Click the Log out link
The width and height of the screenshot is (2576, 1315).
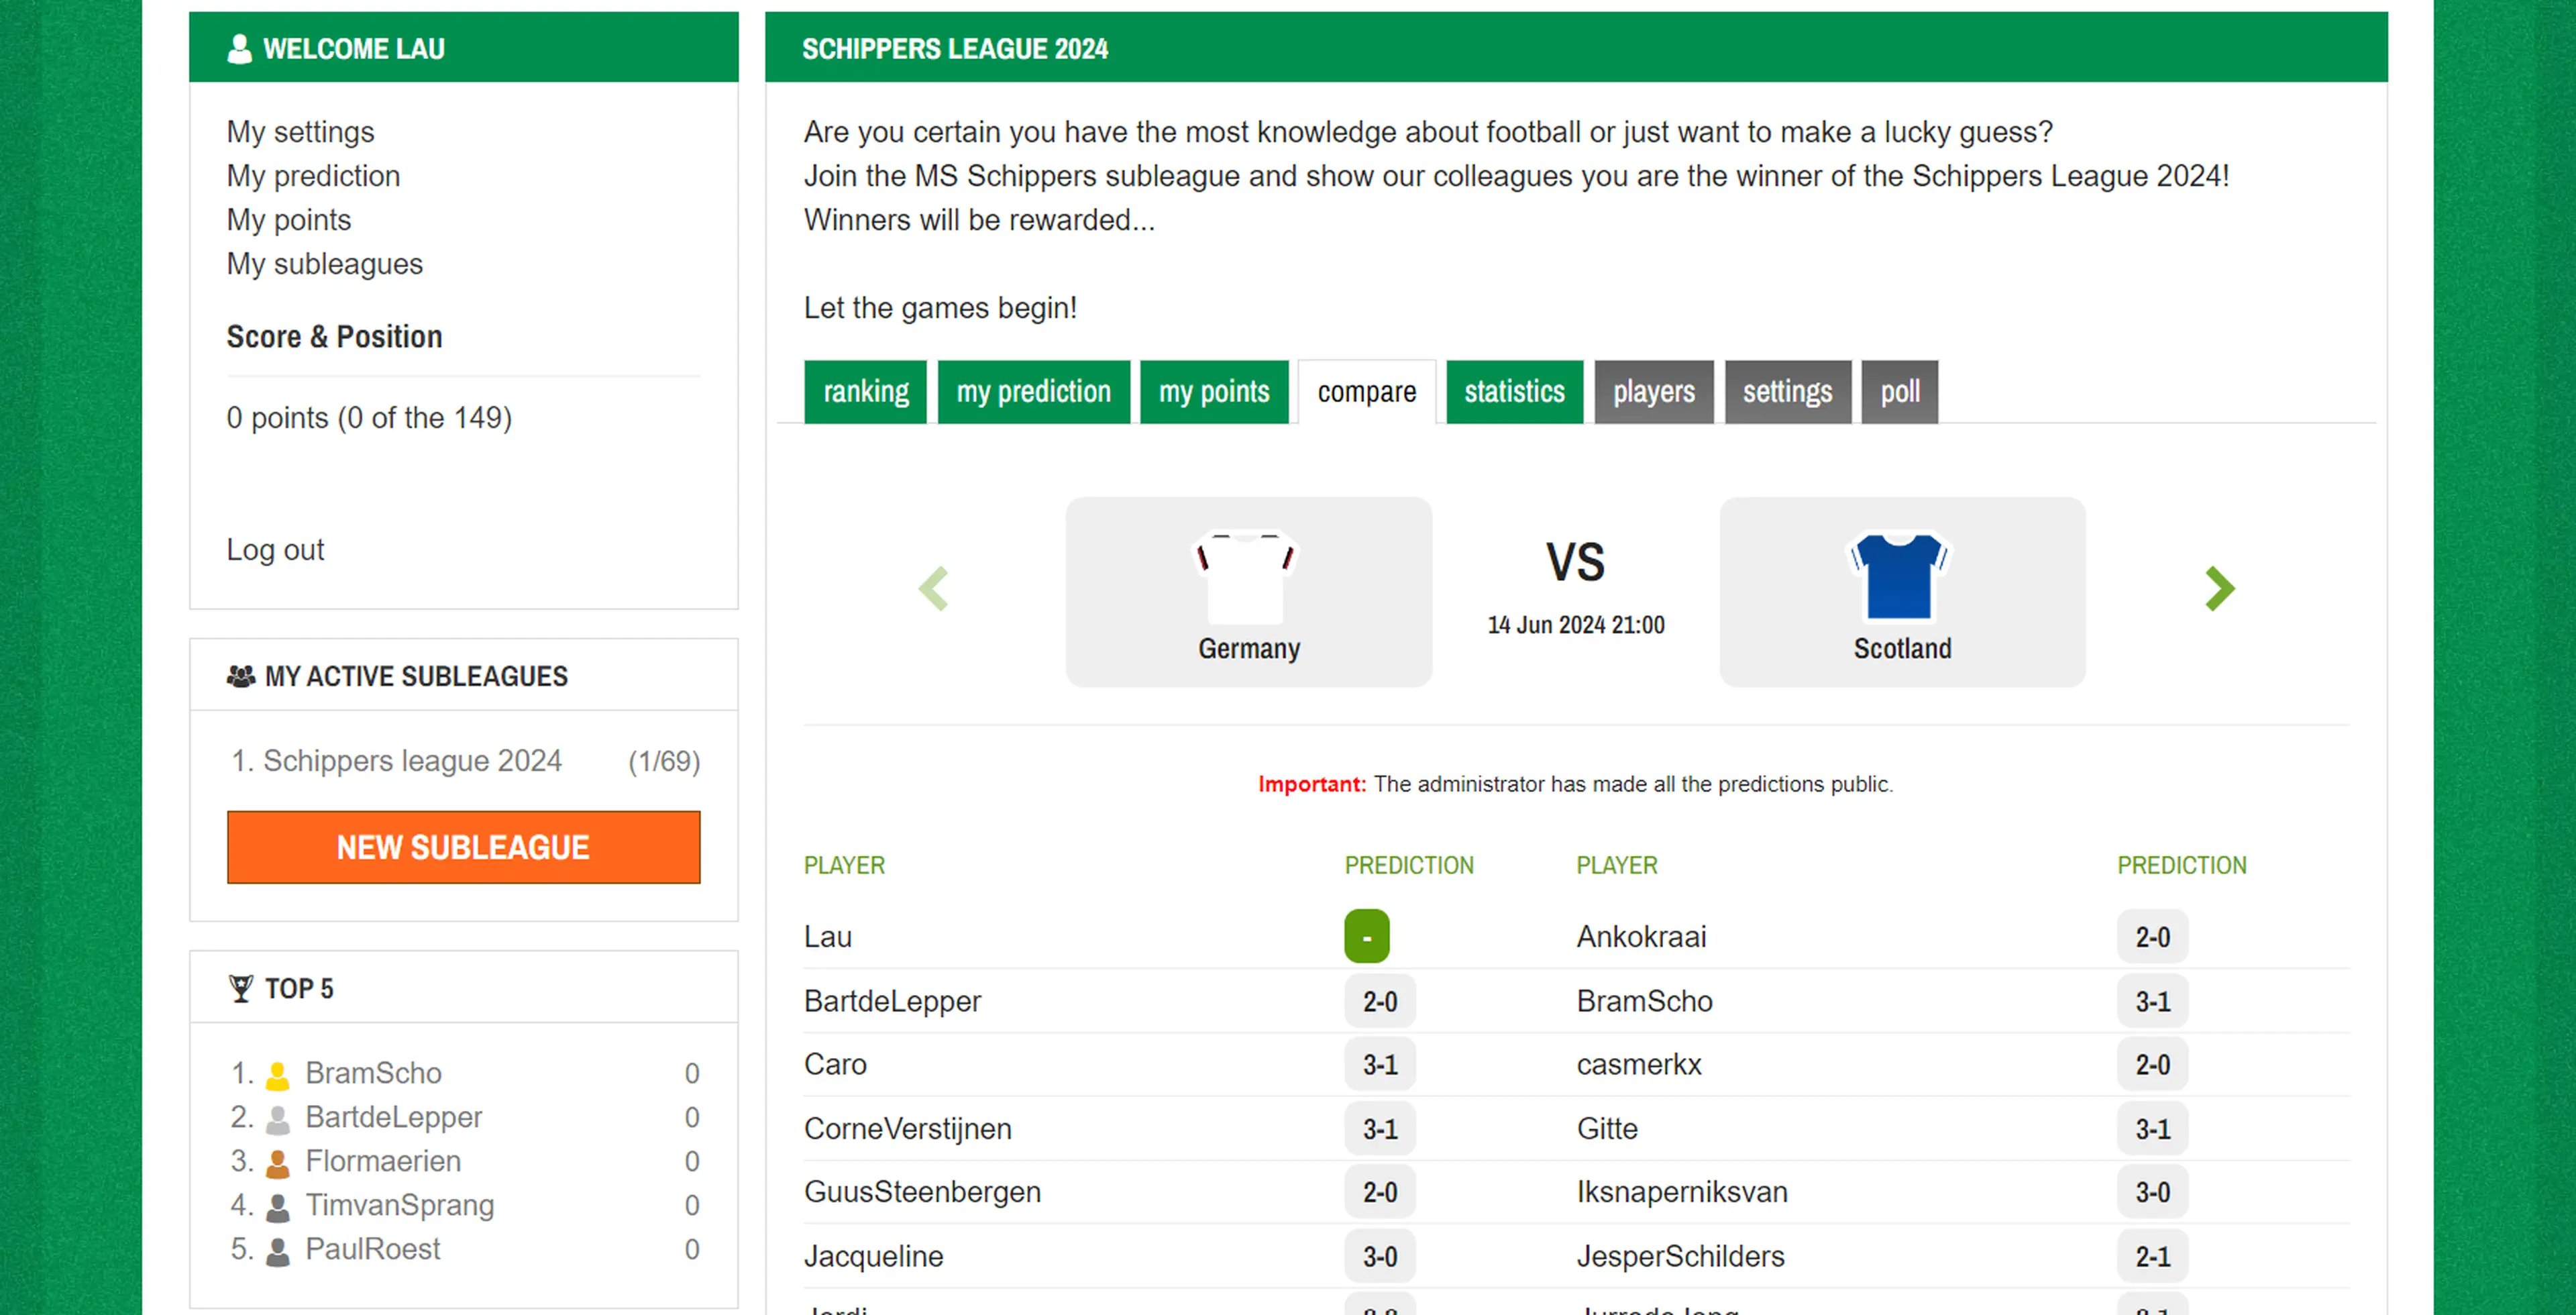(275, 550)
